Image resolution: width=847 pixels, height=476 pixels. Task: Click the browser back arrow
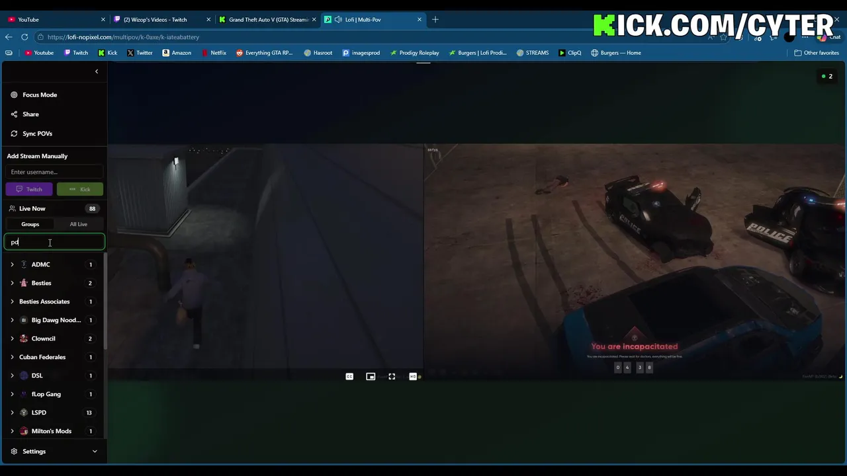9,37
